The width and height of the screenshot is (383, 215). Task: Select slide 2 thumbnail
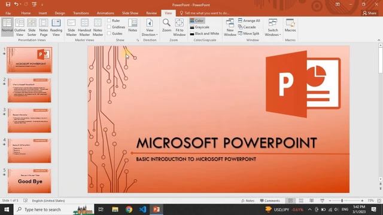coord(29,90)
